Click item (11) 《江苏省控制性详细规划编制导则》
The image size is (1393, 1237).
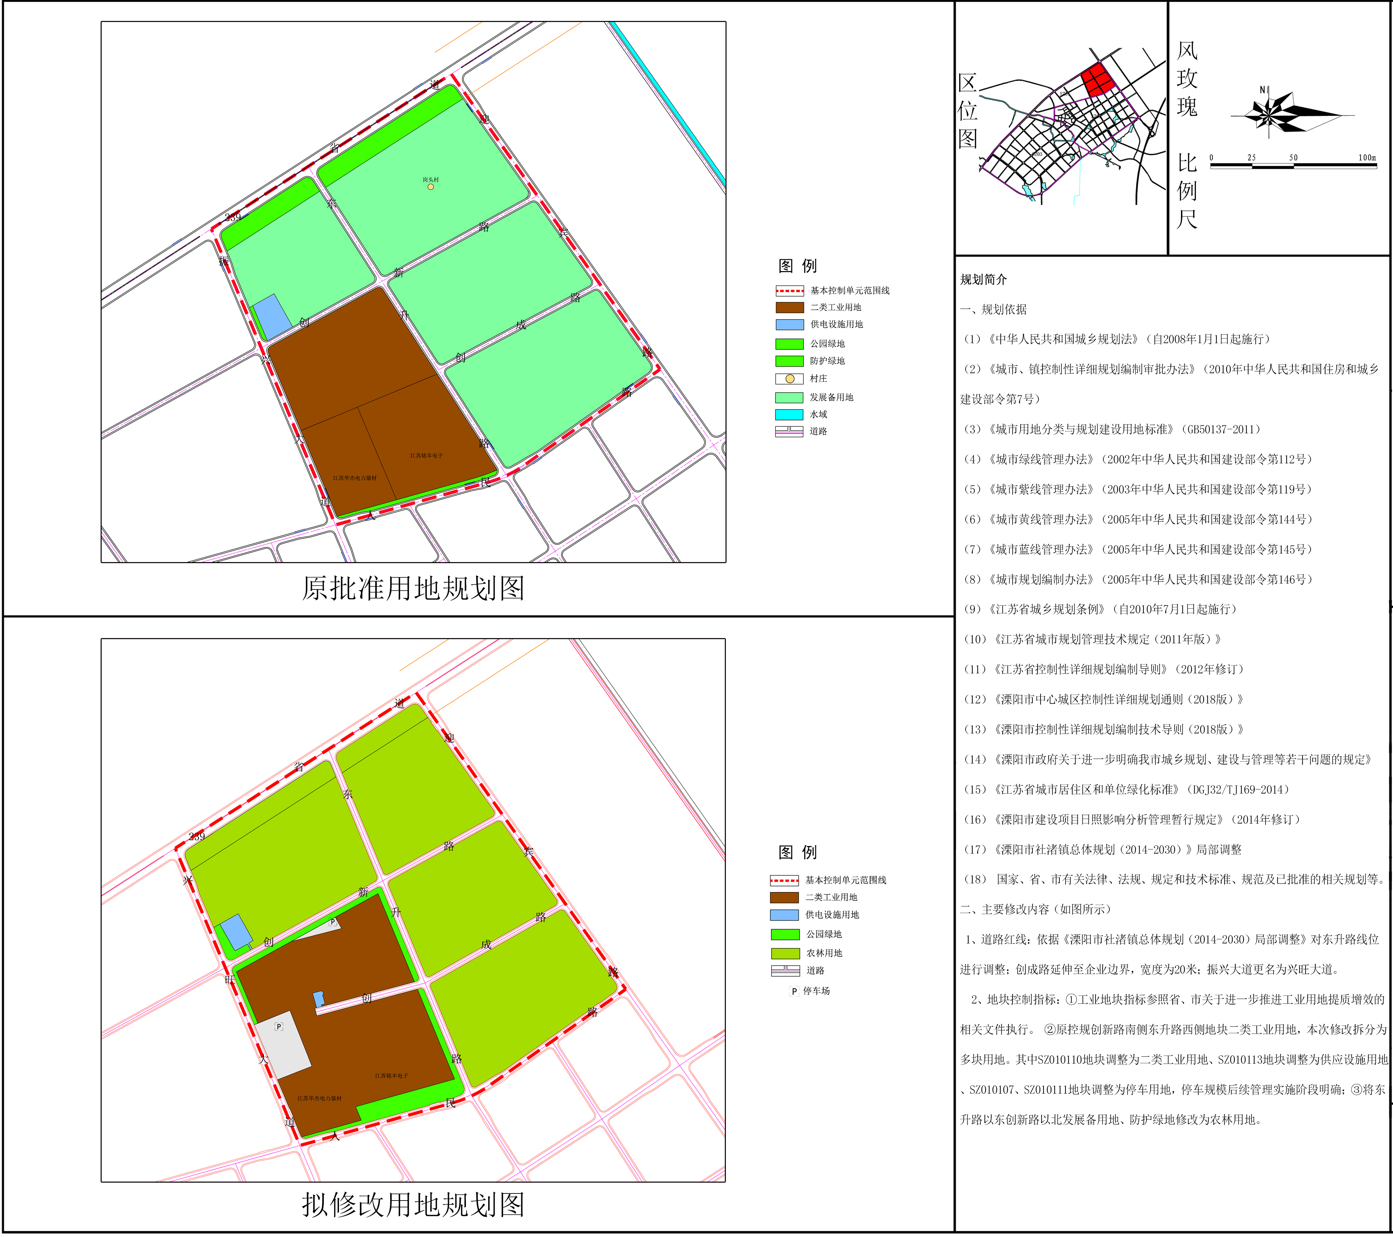1103,669
